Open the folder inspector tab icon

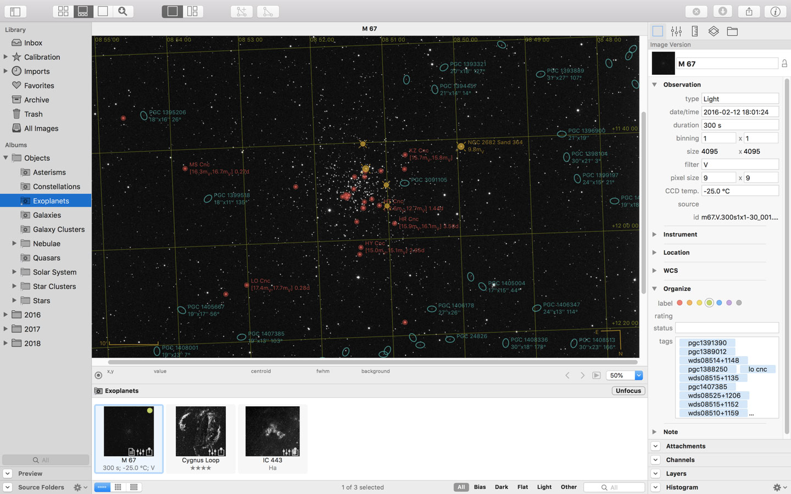tap(732, 31)
